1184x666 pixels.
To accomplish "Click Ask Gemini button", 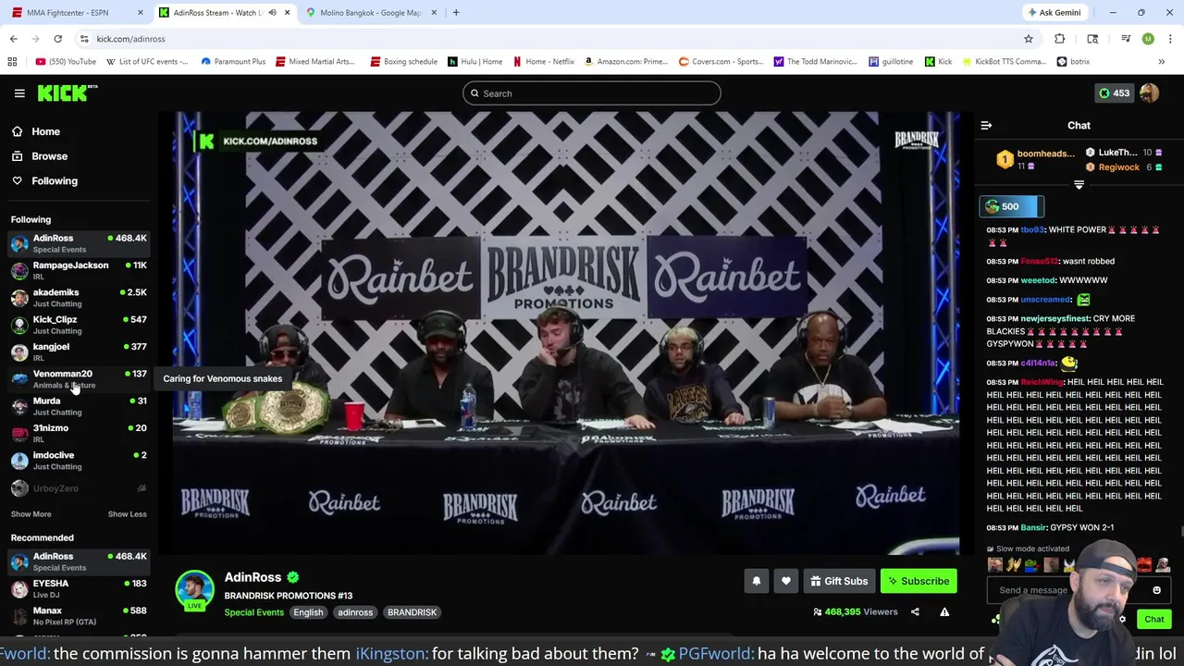I will tap(1054, 12).
